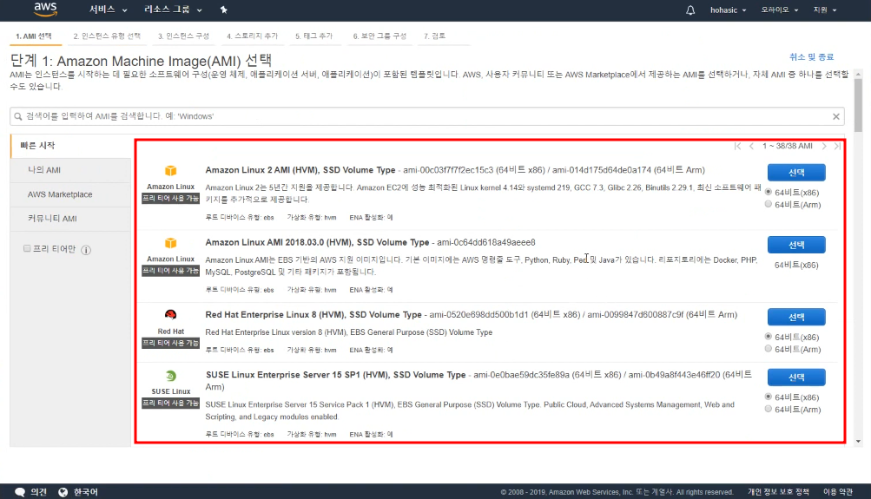871x499 pixels.
Task: Open the AWS logo home link
Action: point(45,9)
